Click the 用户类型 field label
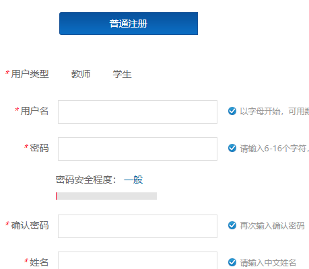 pyautogui.click(x=30, y=74)
